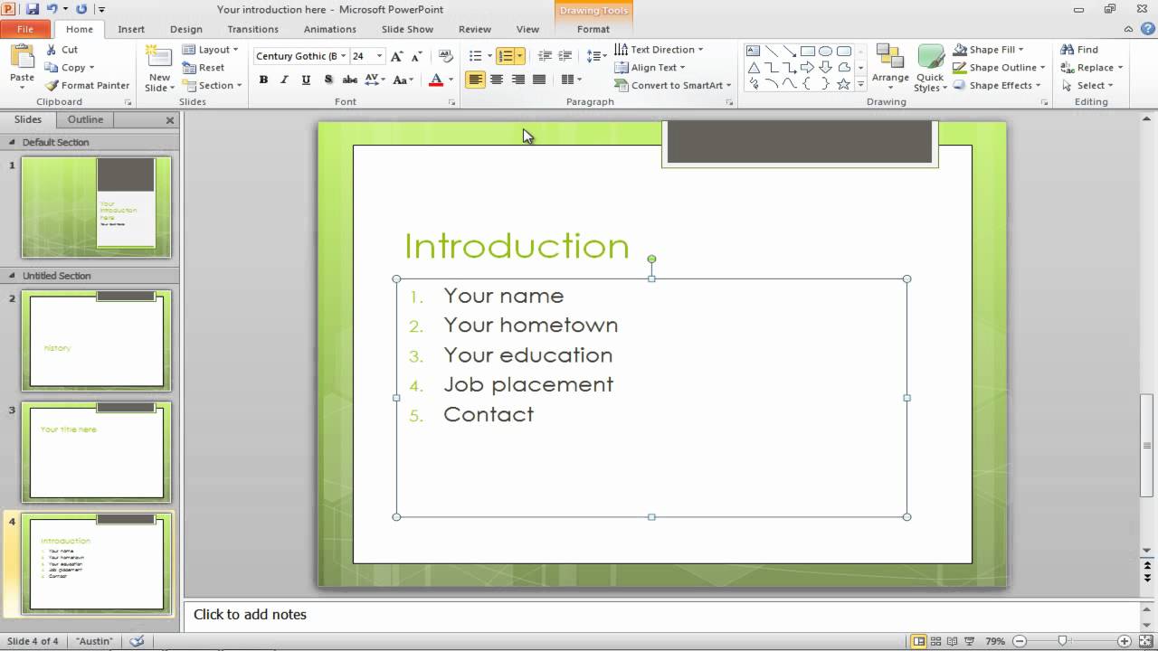Screen dimensions: 1158x651
Task: Click the Find binoculars button
Action: point(1079,50)
